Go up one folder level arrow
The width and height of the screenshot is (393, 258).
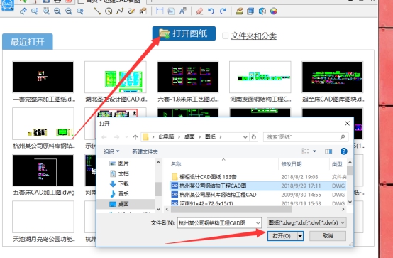click(x=135, y=137)
